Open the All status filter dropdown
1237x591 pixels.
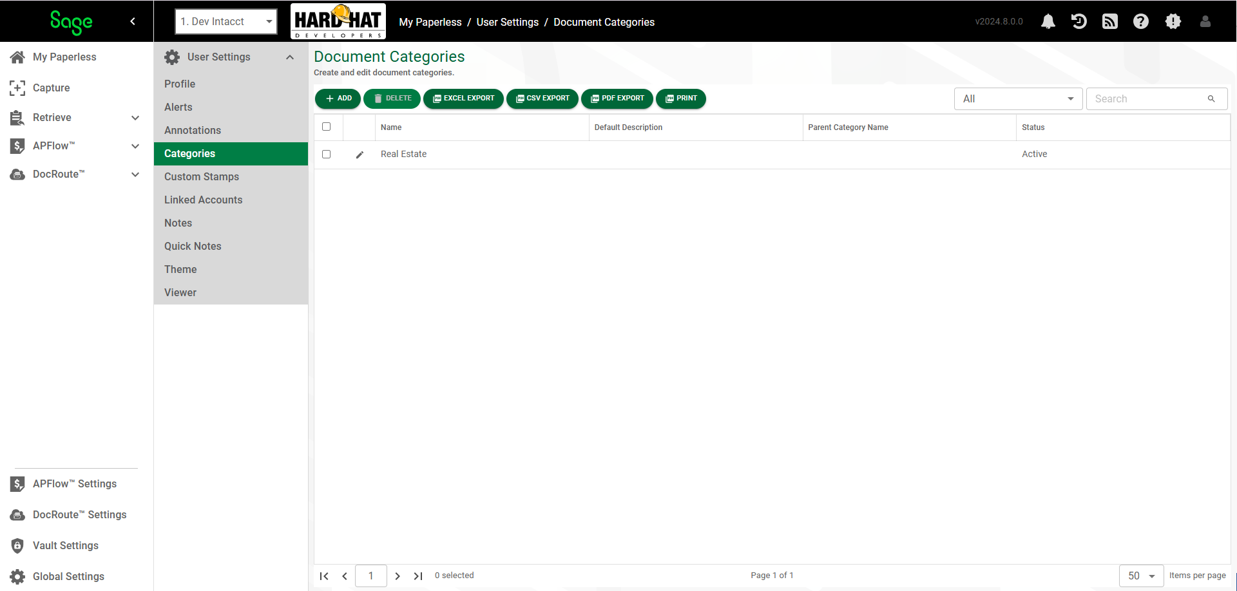1018,98
